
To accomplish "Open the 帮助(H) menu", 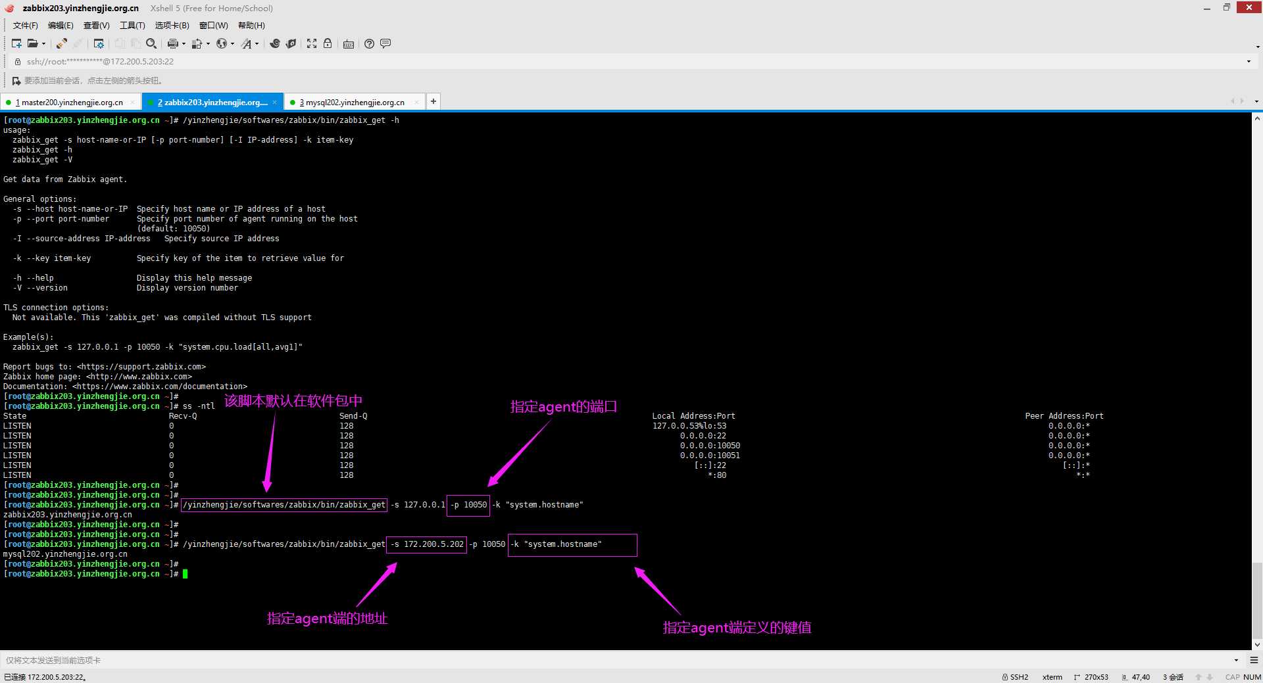I will tap(251, 26).
